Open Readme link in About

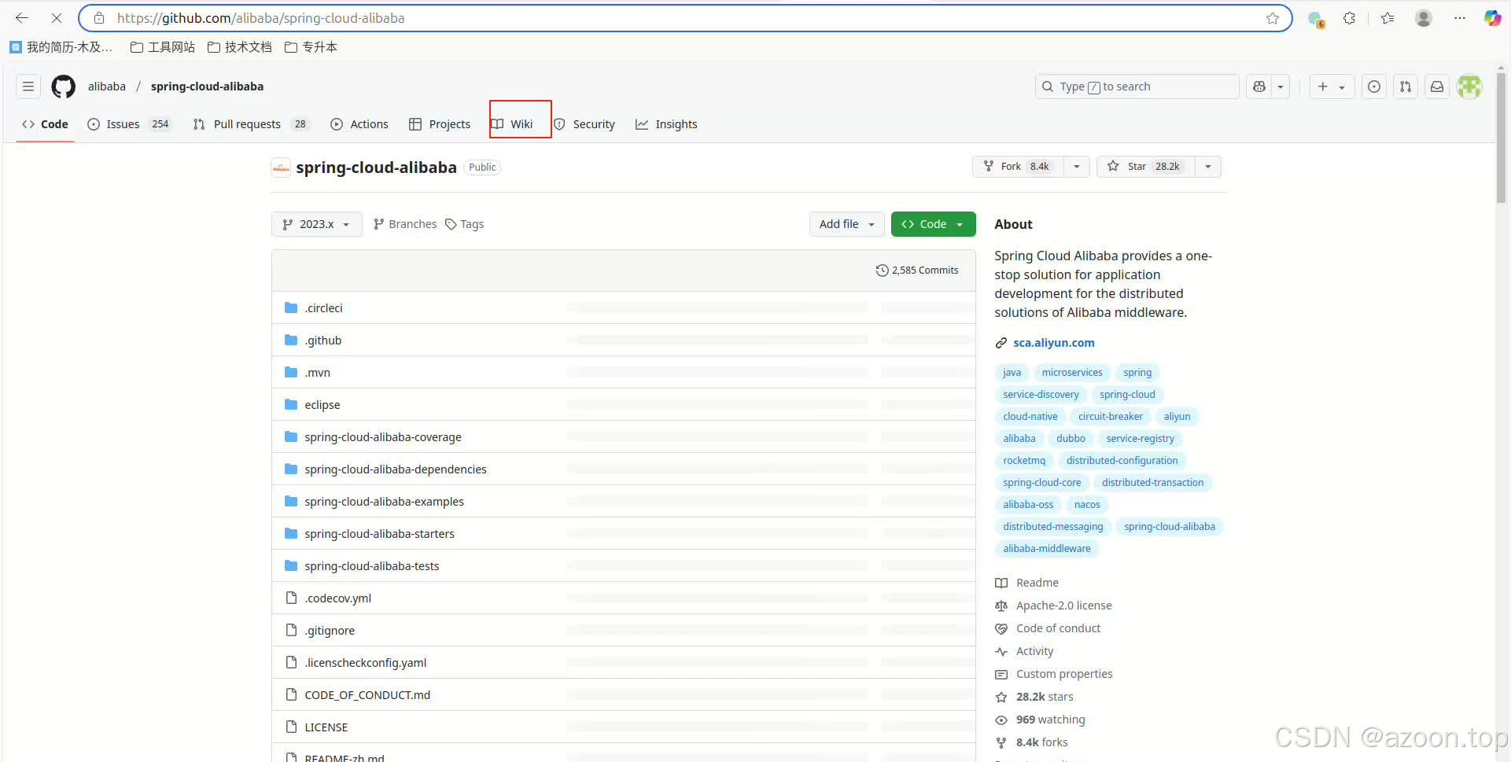(1037, 583)
